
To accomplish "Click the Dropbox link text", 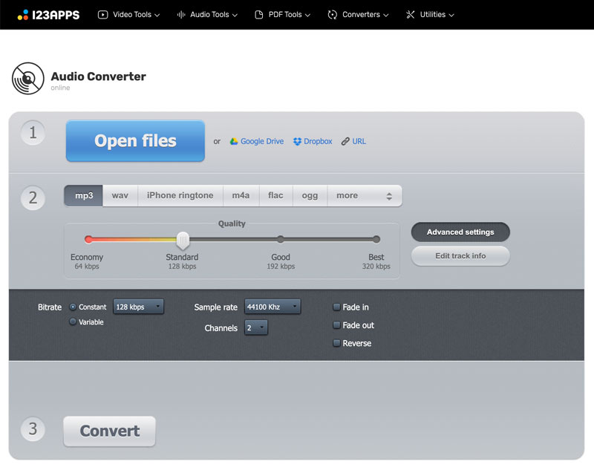I will [318, 141].
